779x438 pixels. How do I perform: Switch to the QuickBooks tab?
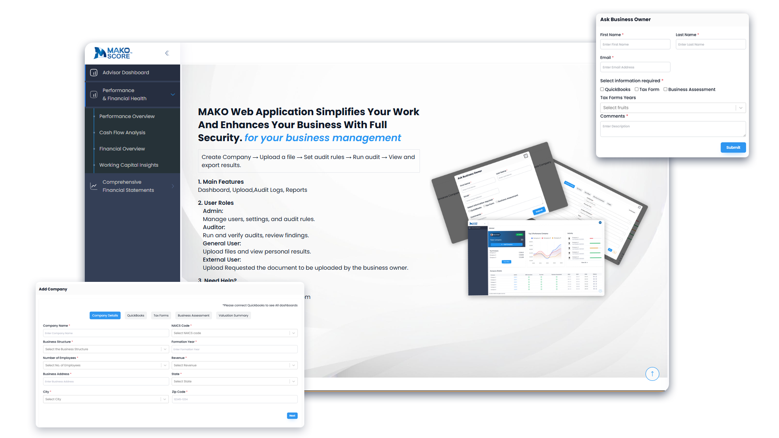136,316
